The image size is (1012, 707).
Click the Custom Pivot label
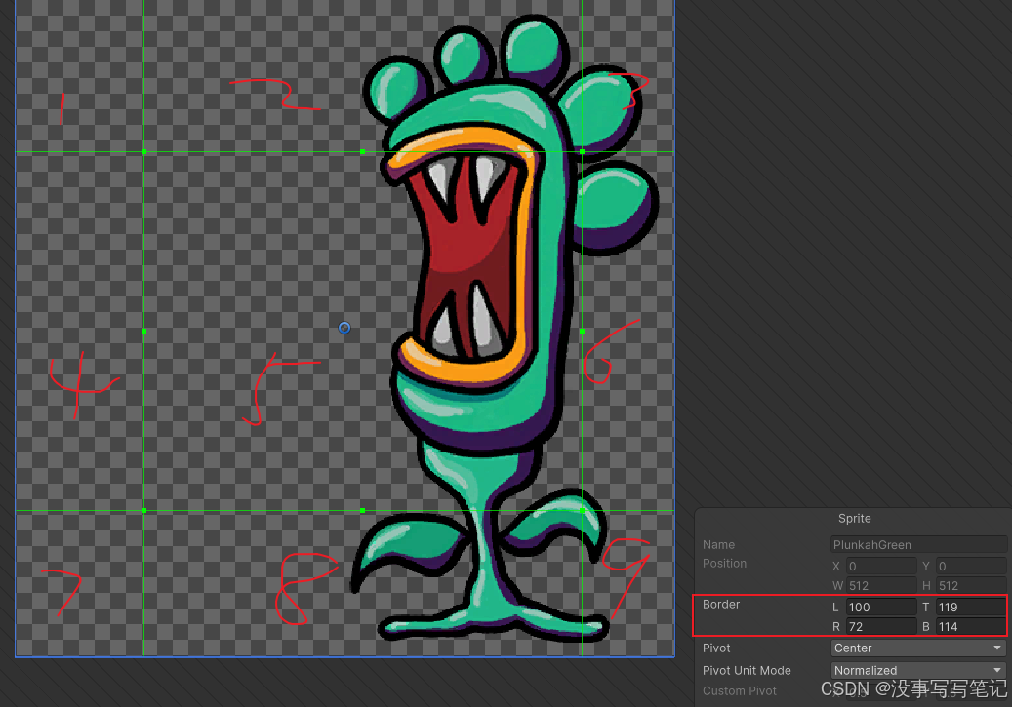tap(740, 690)
